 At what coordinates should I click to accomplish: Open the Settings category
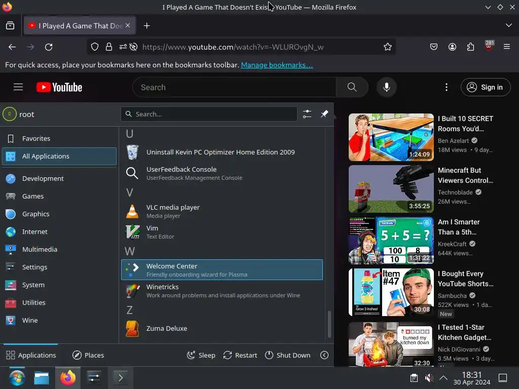[59, 267]
